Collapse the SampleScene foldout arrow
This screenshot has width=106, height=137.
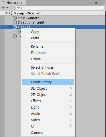point(6,13)
